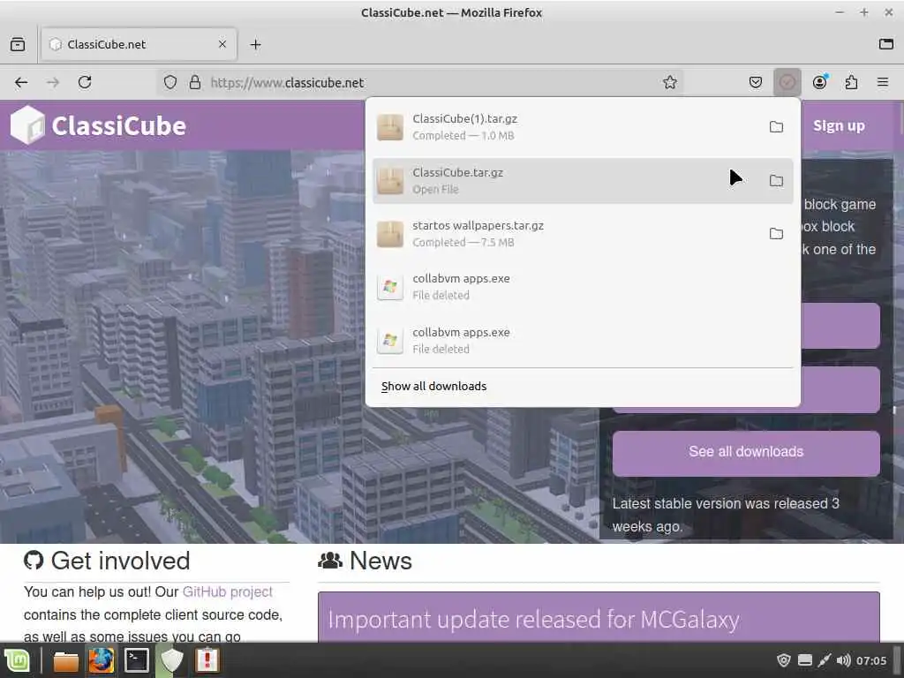Open the tracking protection shield icon
The image size is (904, 678).
(x=170, y=82)
